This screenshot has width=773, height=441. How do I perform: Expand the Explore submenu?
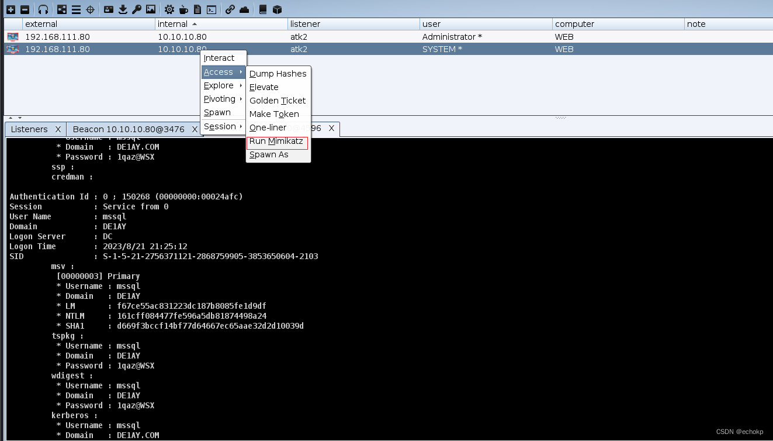223,85
